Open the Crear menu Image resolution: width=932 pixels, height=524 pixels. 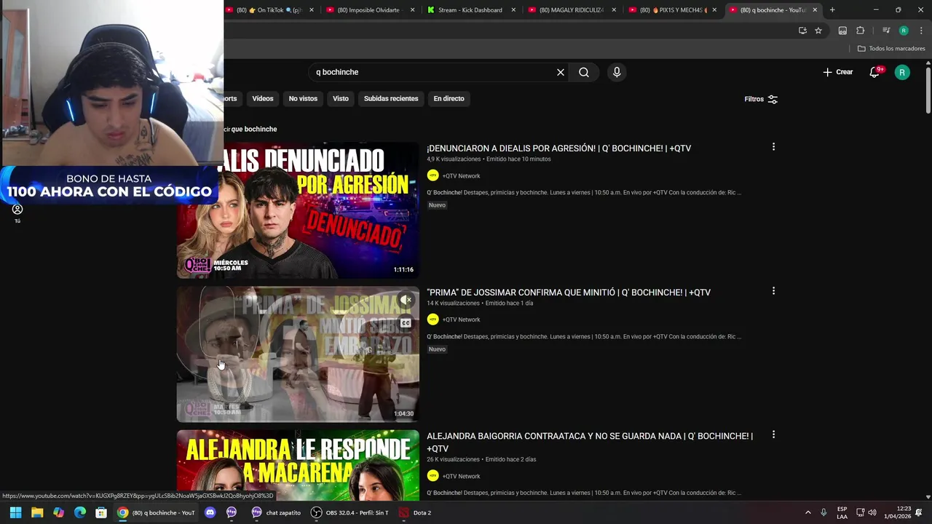pyautogui.click(x=837, y=72)
